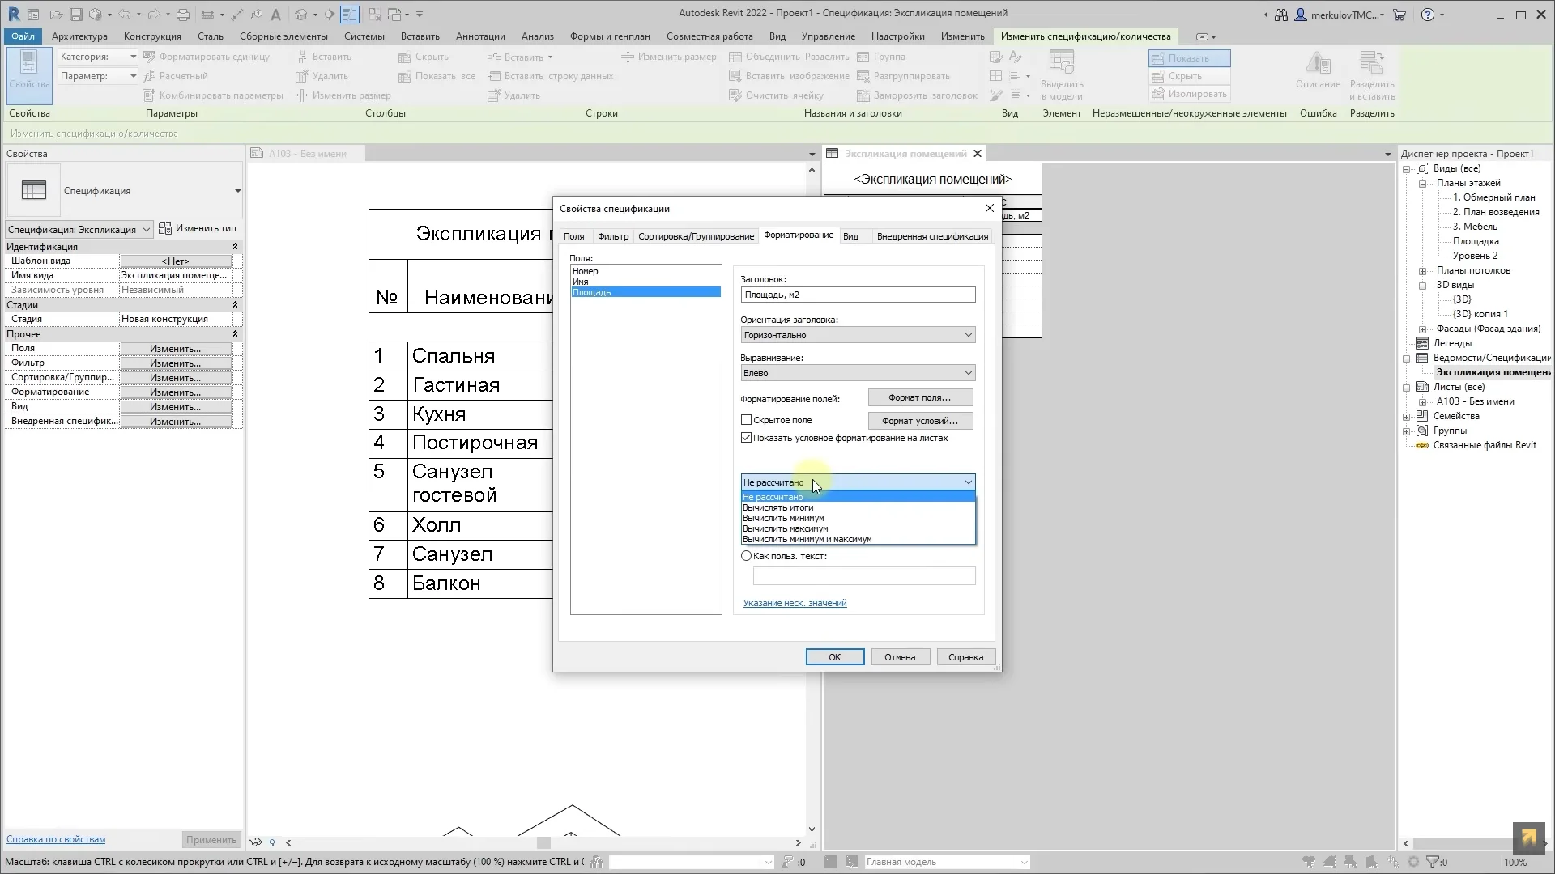
Task: Open the Параметр dropdown in ribbon
Action: tap(97, 76)
